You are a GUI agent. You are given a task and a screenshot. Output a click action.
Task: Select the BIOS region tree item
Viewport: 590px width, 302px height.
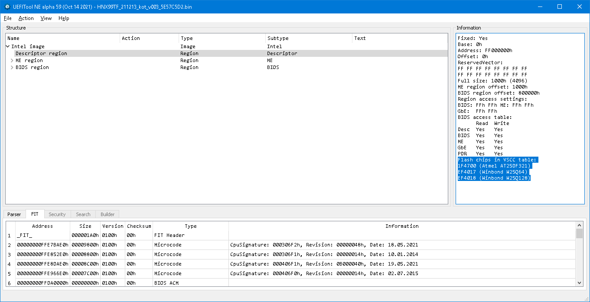[x=32, y=67]
